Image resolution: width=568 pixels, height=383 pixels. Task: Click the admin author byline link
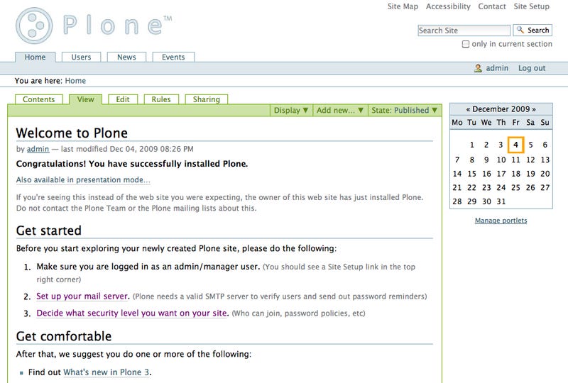tap(38, 149)
